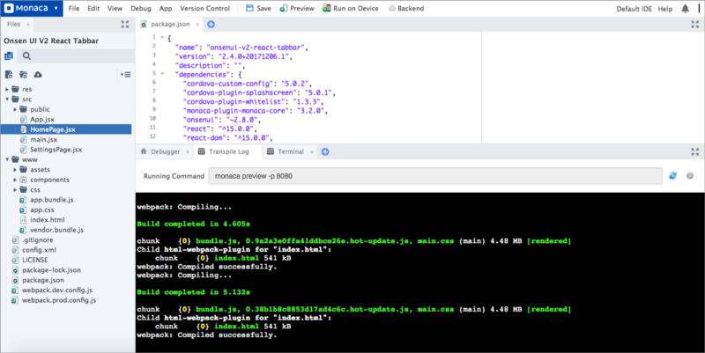Click the new file icon

coord(9,75)
